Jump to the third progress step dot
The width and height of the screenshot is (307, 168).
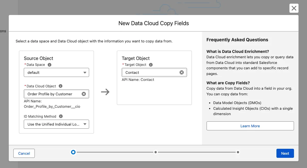click(x=238, y=152)
